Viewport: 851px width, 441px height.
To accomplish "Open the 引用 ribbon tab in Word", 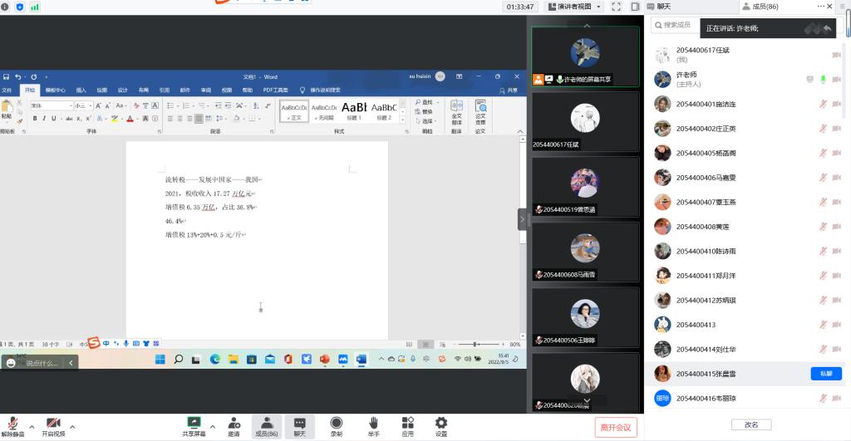I will coord(164,90).
